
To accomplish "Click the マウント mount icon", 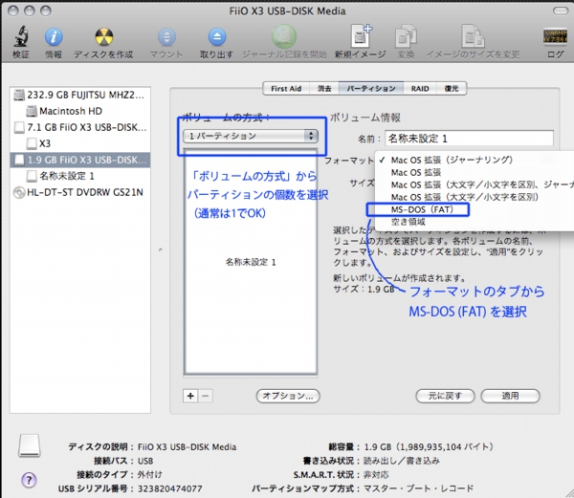I will (x=166, y=38).
